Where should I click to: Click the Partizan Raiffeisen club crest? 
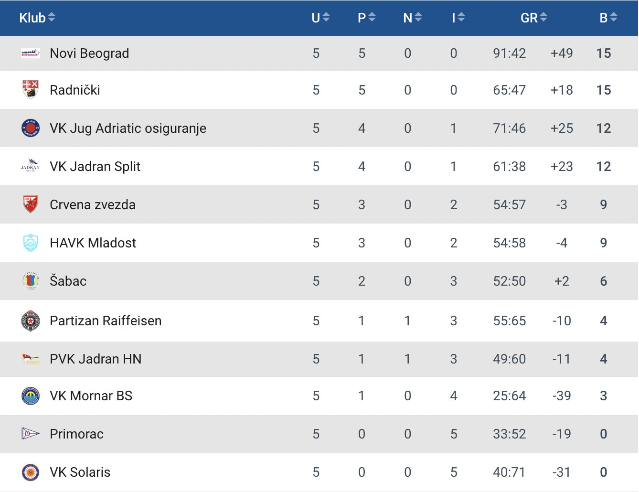point(31,321)
